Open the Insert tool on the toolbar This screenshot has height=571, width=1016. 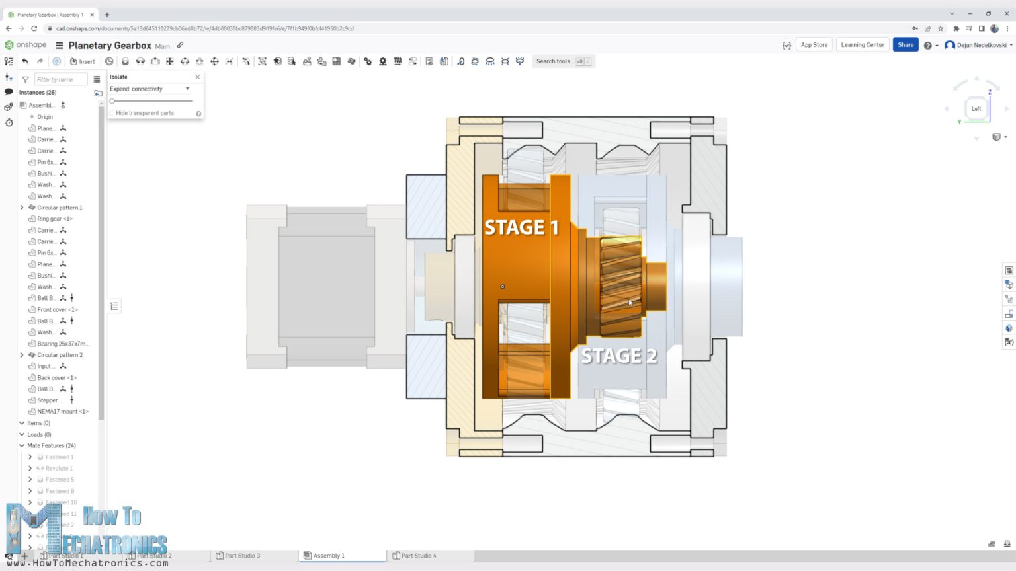click(x=83, y=61)
